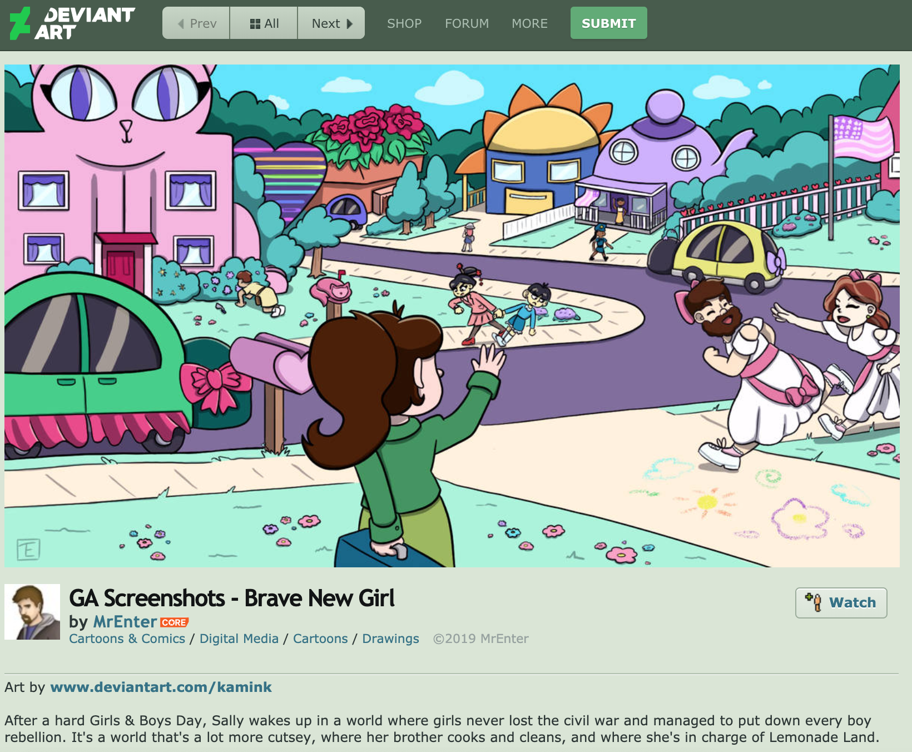Screen dimensions: 912x752
Task: Expand the MORE menu
Action: [x=530, y=23]
